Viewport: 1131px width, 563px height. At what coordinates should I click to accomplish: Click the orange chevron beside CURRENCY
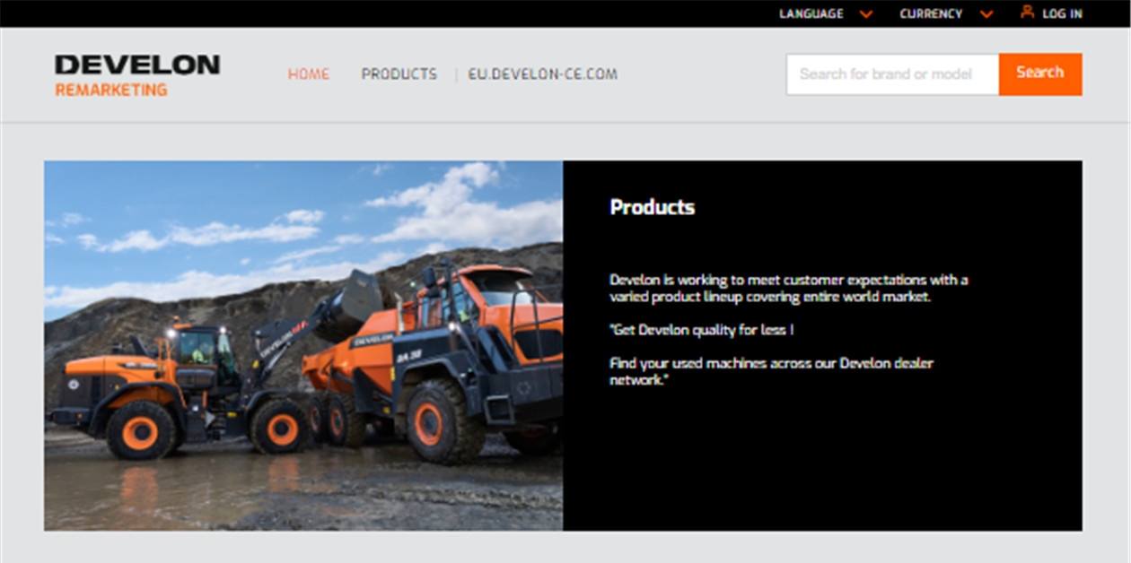[986, 14]
